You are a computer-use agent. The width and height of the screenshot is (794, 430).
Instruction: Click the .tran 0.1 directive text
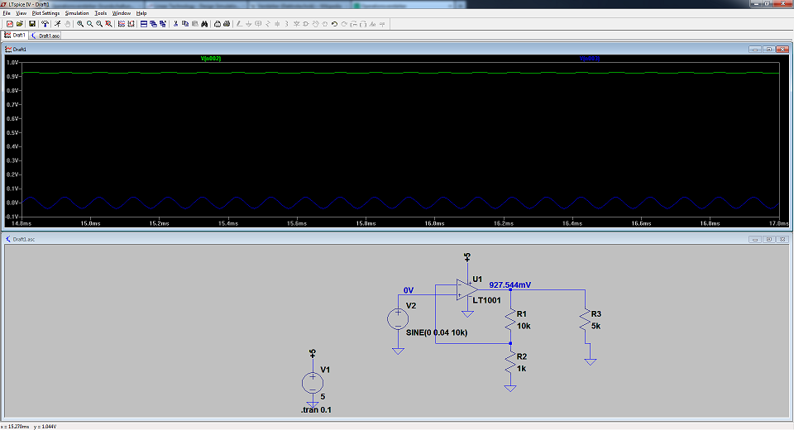pyautogui.click(x=316, y=410)
